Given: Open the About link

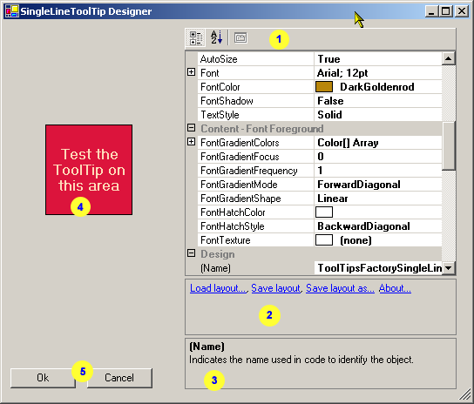Looking at the screenshot, I should tap(395, 288).
